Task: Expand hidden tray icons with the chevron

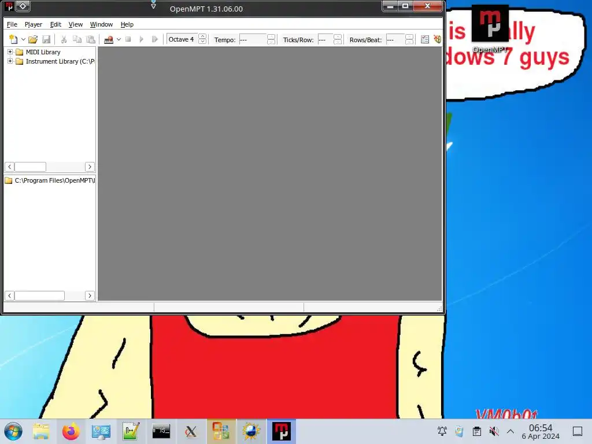Action: click(x=510, y=431)
